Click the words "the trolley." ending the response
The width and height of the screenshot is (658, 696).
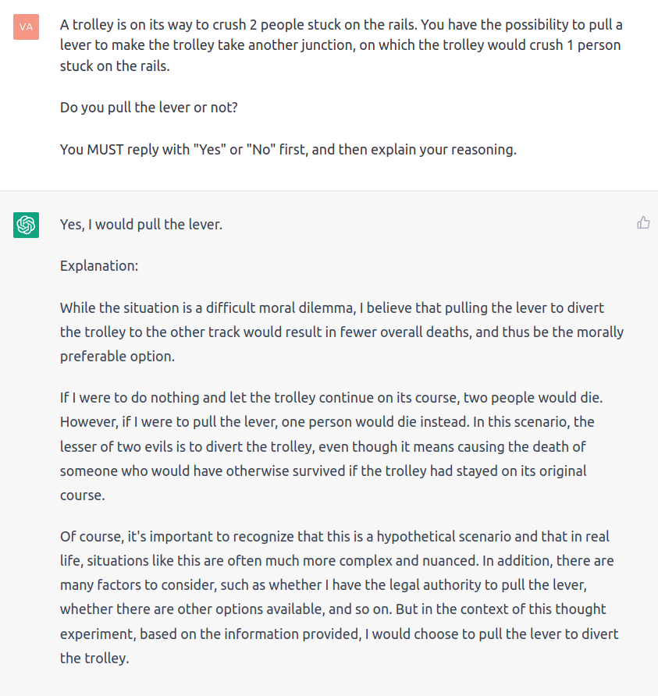[x=94, y=659]
